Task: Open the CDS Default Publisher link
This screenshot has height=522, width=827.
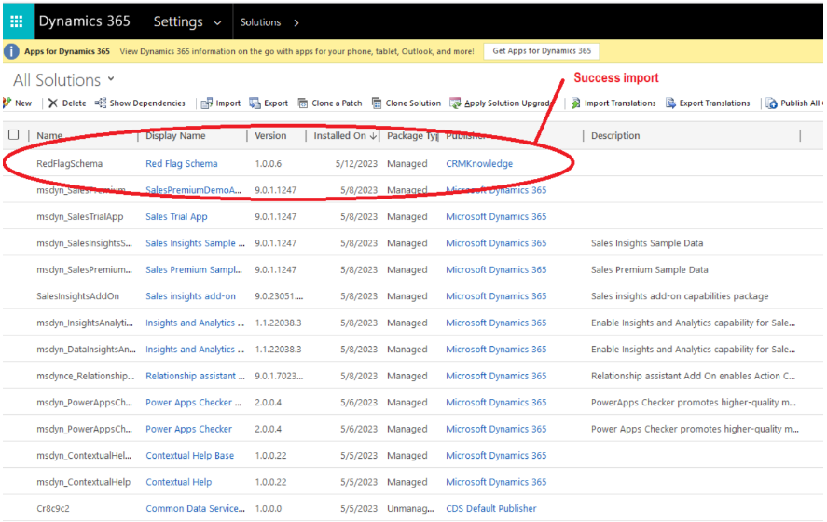Action: tap(491, 508)
